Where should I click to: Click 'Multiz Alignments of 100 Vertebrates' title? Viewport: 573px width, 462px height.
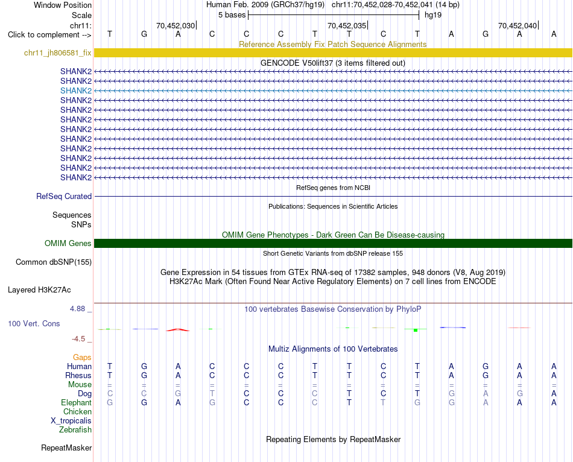point(333,349)
